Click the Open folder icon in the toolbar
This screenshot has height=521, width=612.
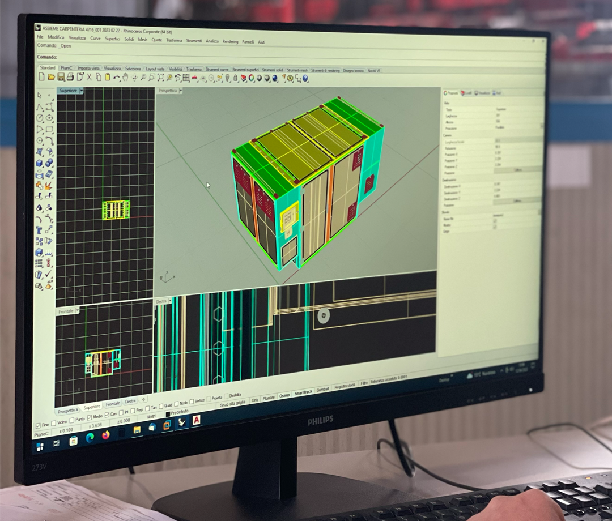coord(51,76)
